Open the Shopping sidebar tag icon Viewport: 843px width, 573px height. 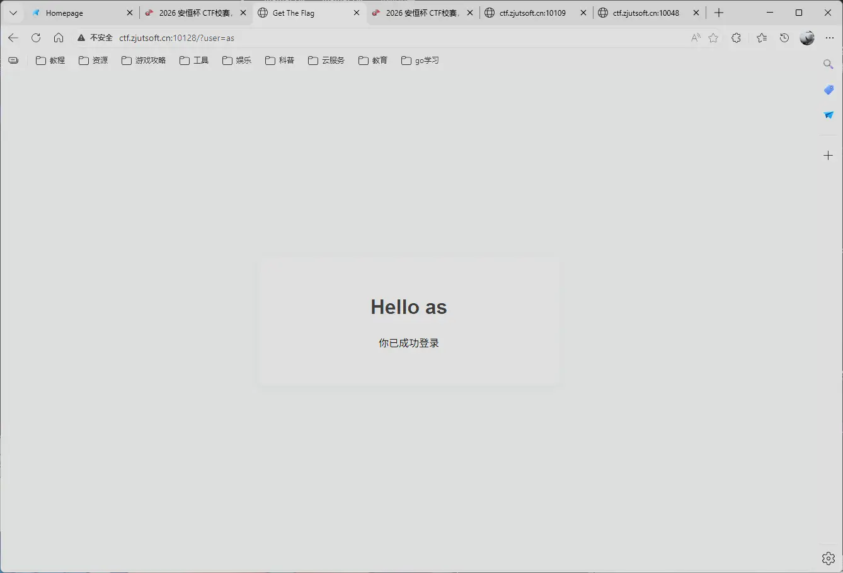coord(828,90)
